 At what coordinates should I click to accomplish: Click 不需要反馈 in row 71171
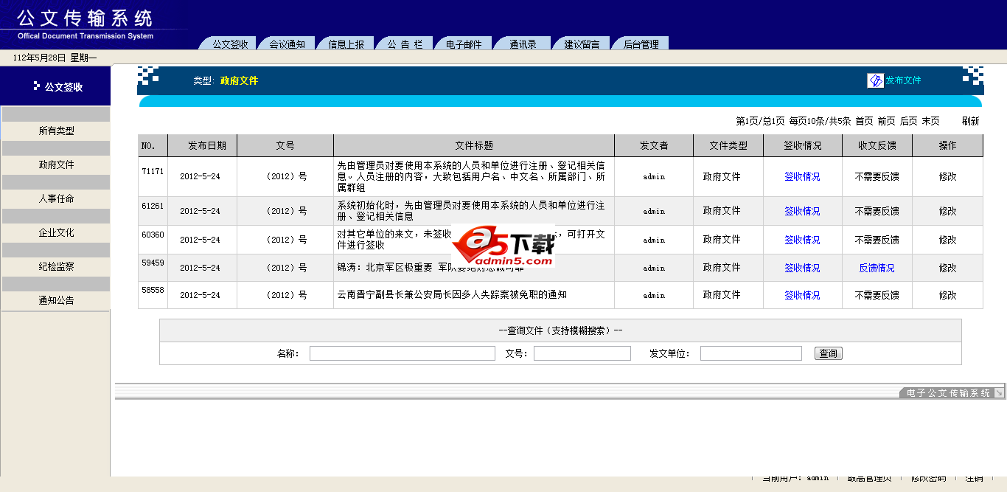[877, 176]
